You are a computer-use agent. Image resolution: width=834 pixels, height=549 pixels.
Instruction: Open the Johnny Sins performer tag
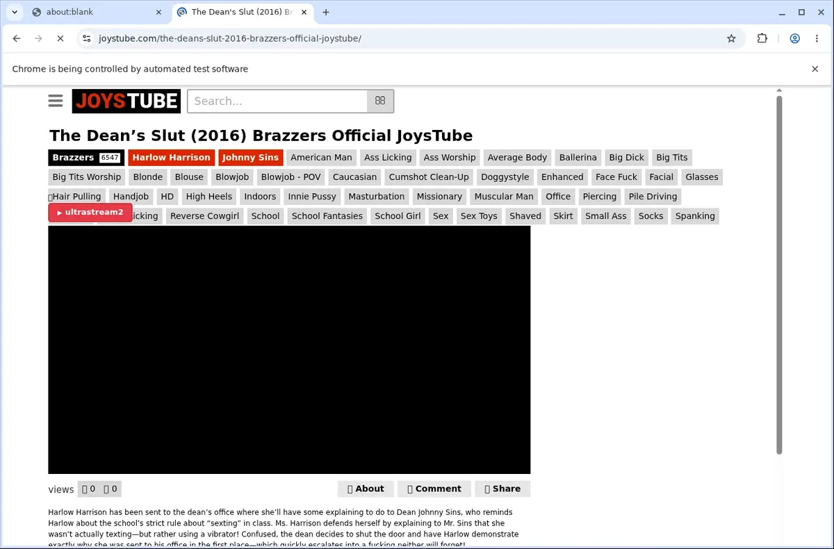click(x=250, y=158)
